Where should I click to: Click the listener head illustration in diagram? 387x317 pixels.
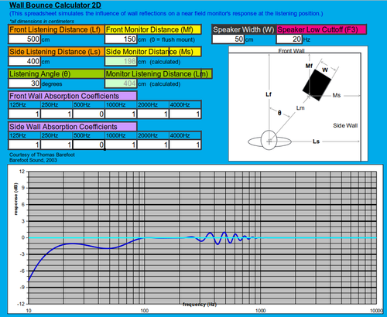pyautogui.click(x=269, y=141)
